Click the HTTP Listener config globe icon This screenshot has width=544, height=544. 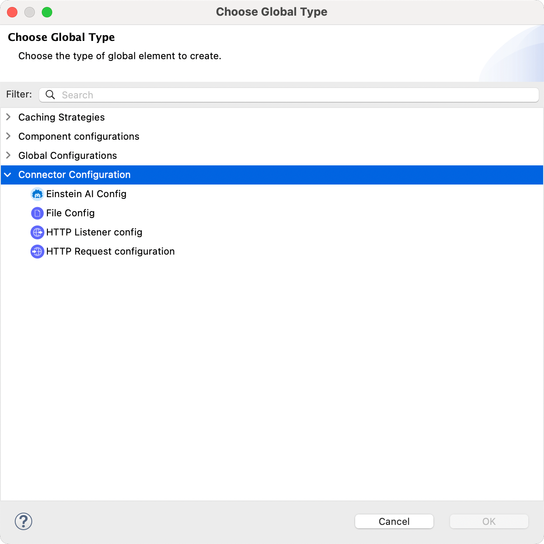[37, 232]
